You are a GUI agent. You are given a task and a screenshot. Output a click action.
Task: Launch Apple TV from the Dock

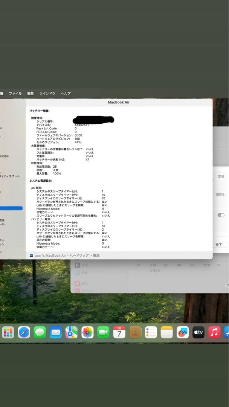click(x=198, y=332)
